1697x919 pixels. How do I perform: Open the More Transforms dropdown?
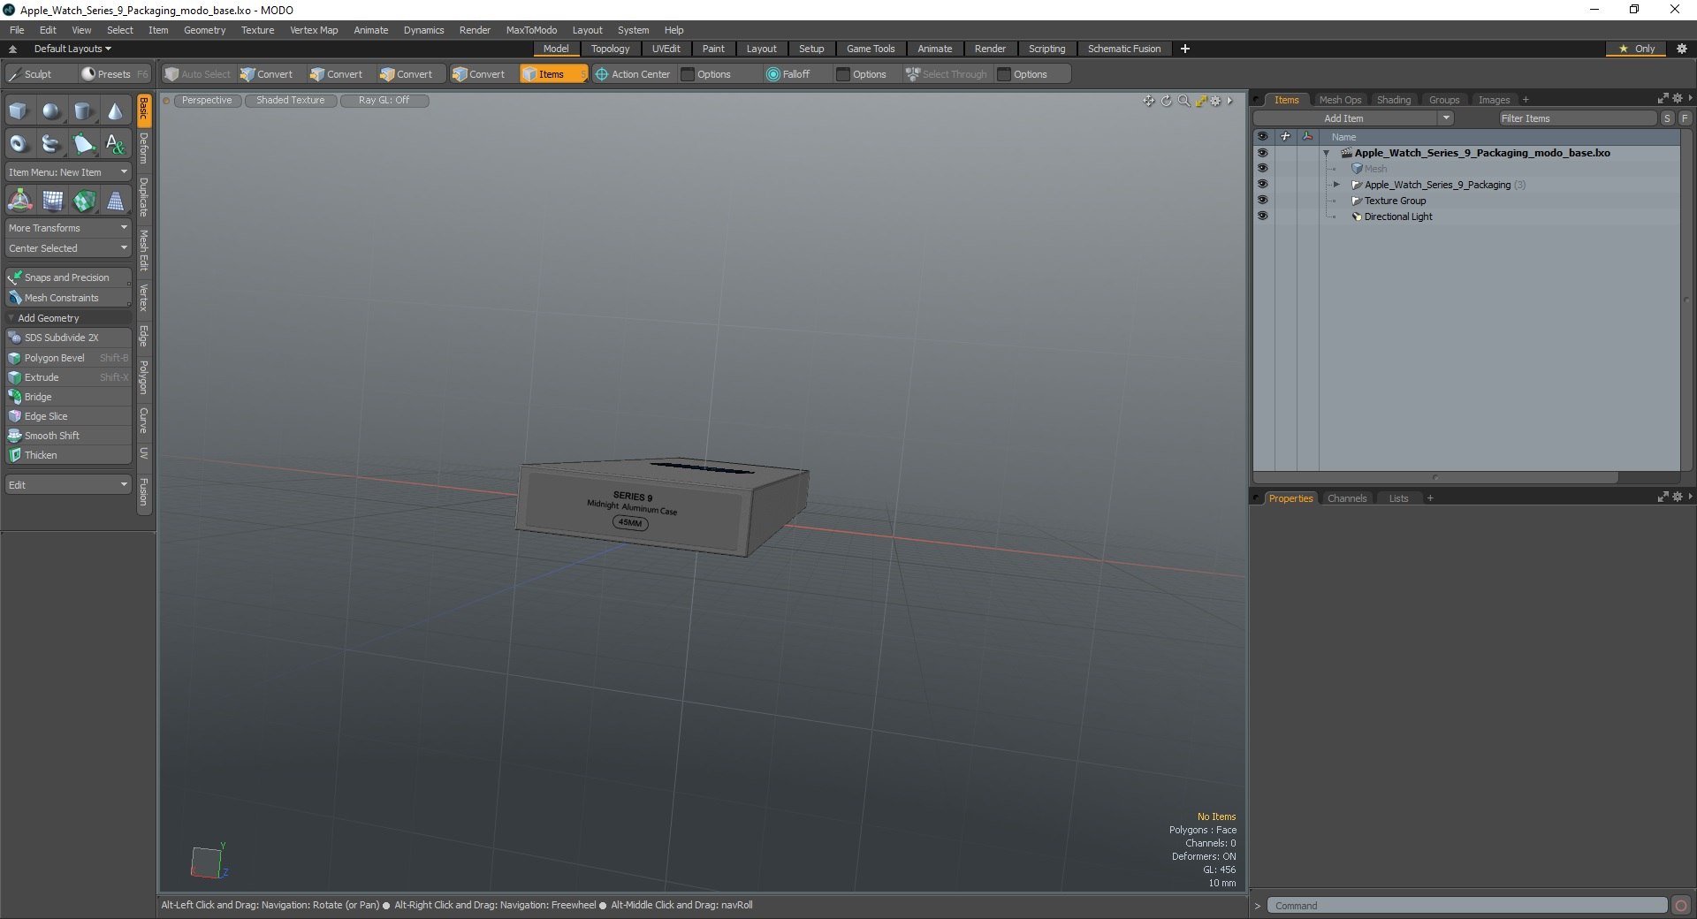(x=68, y=228)
